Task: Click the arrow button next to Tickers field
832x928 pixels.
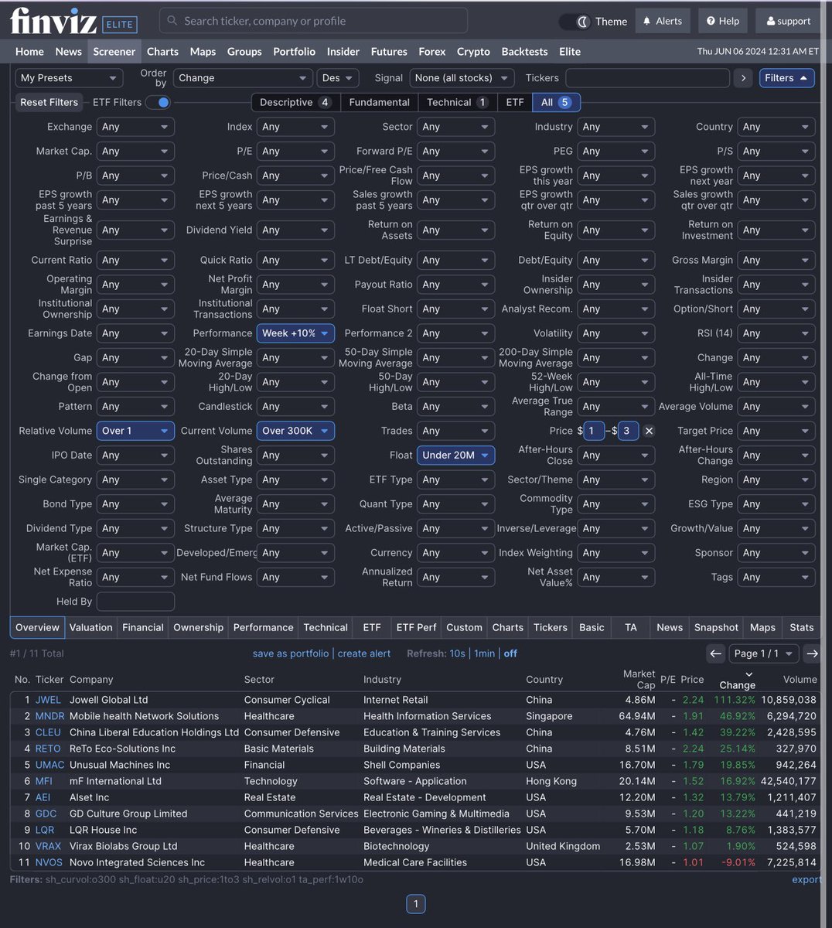Action: [x=743, y=78]
